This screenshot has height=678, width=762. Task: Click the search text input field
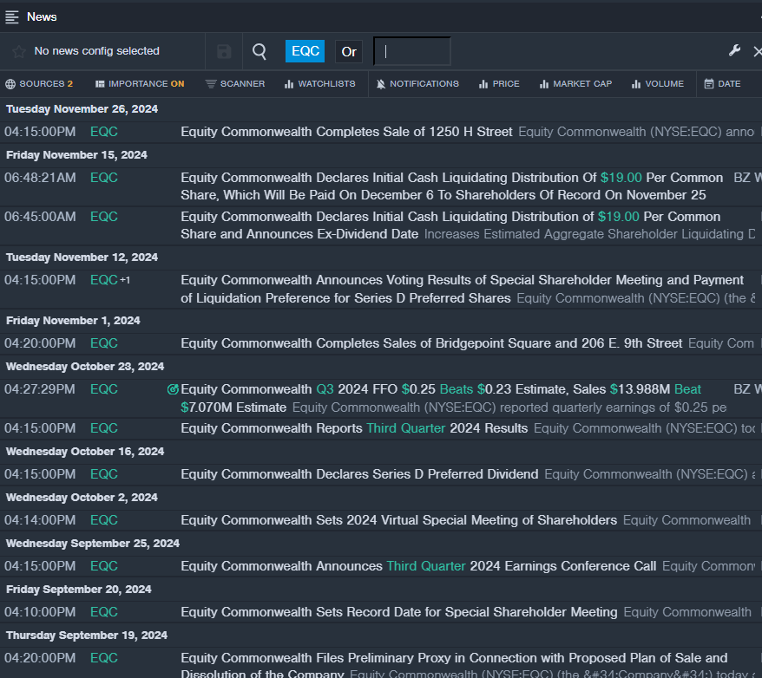[412, 51]
